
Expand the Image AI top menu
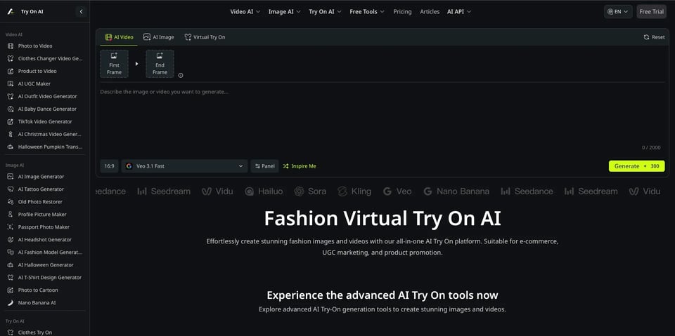pos(284,12)
